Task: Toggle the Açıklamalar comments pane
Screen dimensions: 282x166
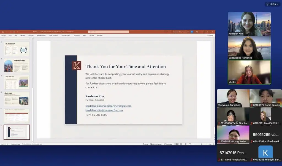Action: click(168, 144)
